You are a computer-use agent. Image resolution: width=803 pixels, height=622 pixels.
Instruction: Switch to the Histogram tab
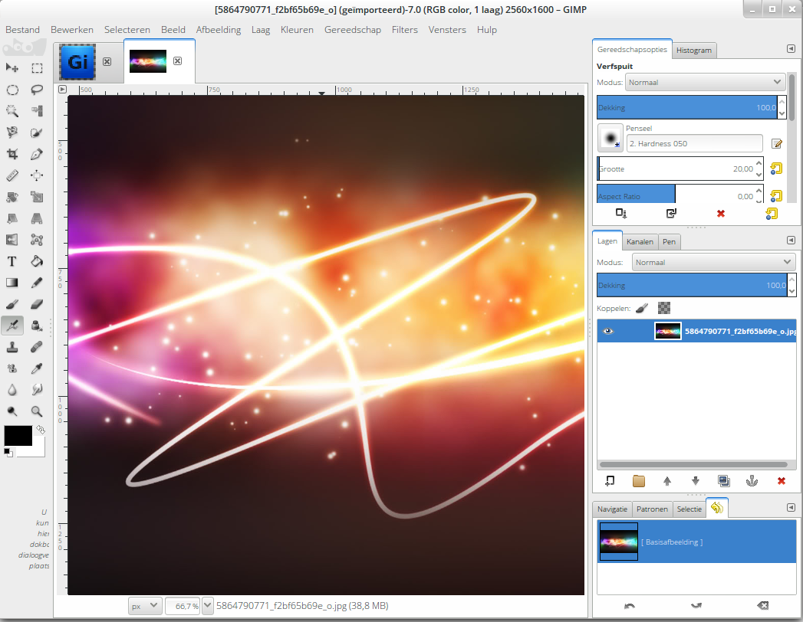(693, 51)
